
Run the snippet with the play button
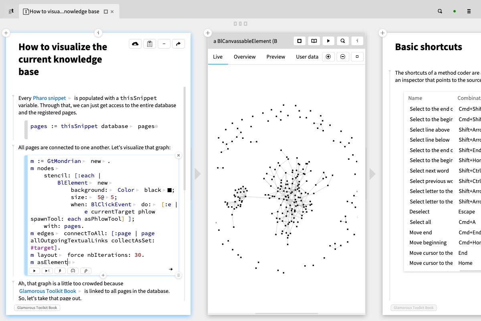(x=34, y=271)
